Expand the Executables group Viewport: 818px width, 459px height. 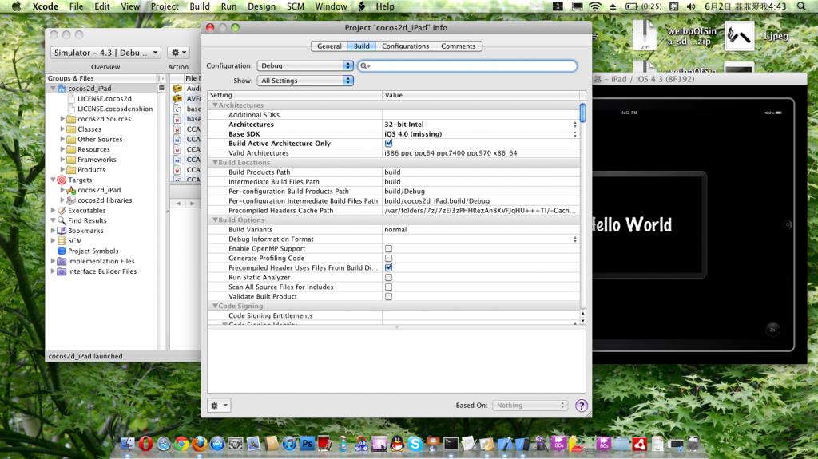tap(53, 210)
